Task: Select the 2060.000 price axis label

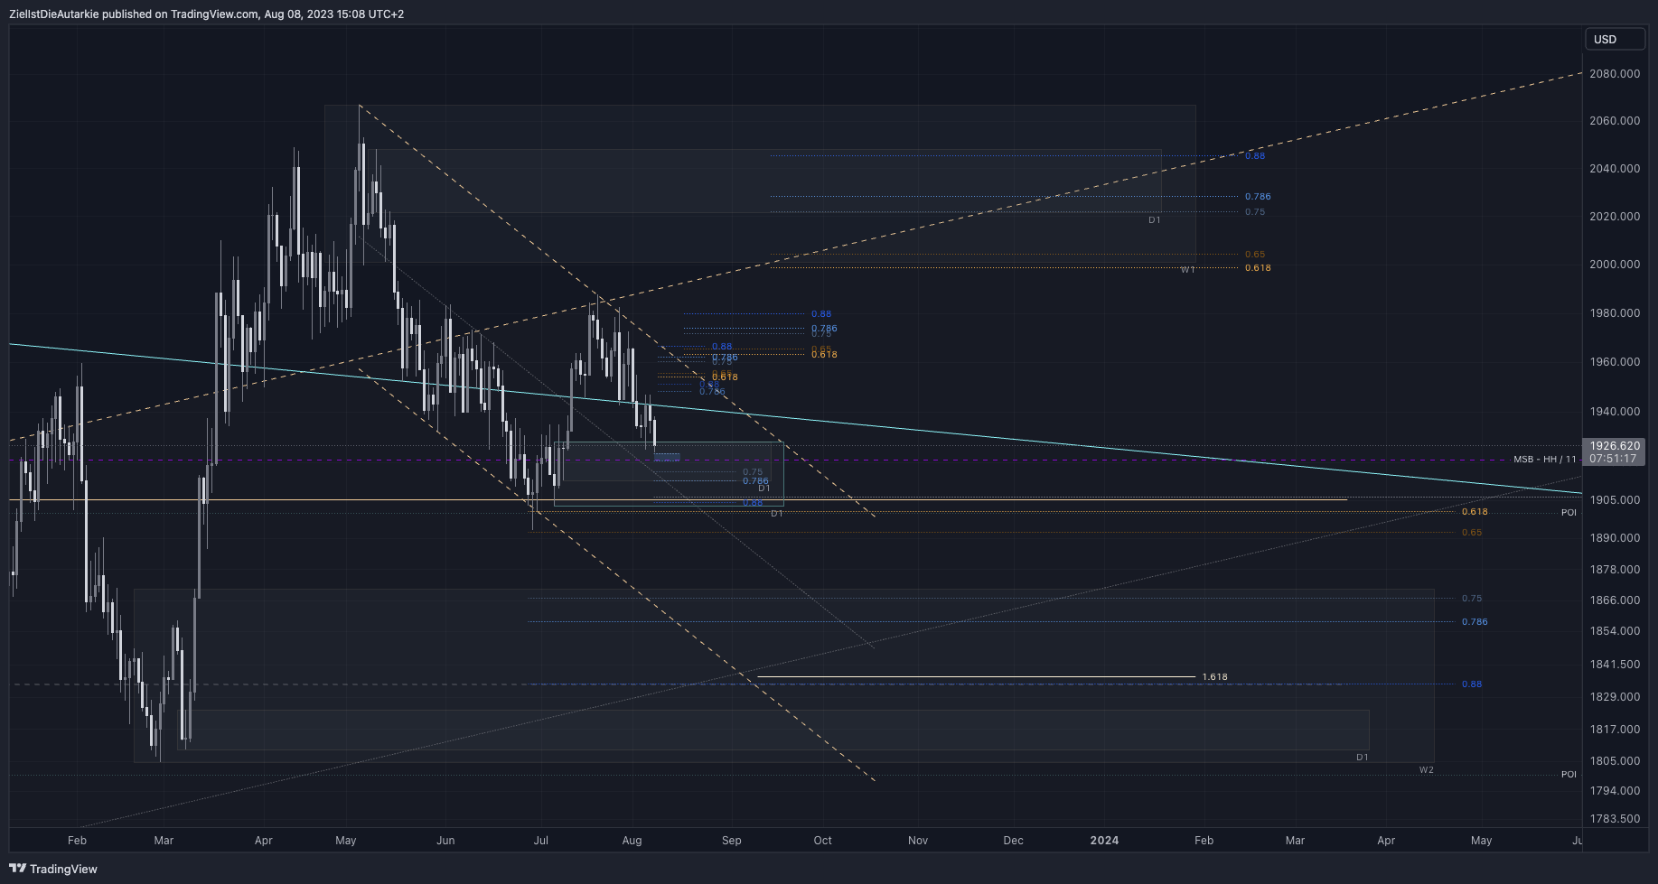Action: coord(1615,121)
